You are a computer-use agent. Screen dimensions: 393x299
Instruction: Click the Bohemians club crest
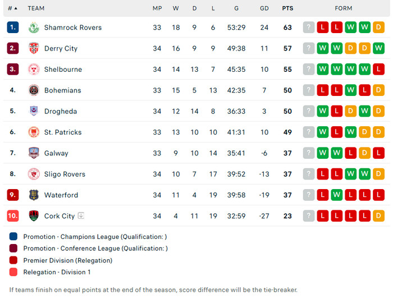(34, 90)
